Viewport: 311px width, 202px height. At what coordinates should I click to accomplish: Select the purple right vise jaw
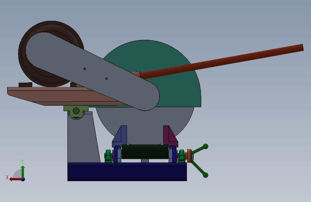coord(170,136)
